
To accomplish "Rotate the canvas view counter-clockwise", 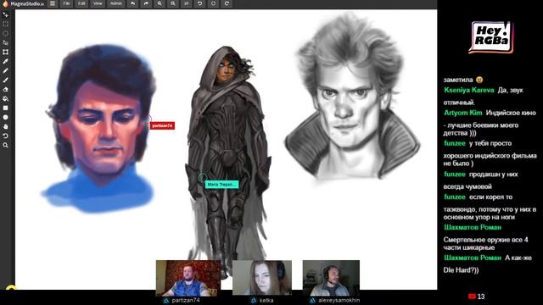I will pos(200,3).
